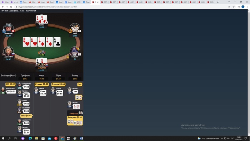The height and width of the screenshot is (141, 250).
Task: Click the volume icon in system tray
Action: (x=228, y=138)
